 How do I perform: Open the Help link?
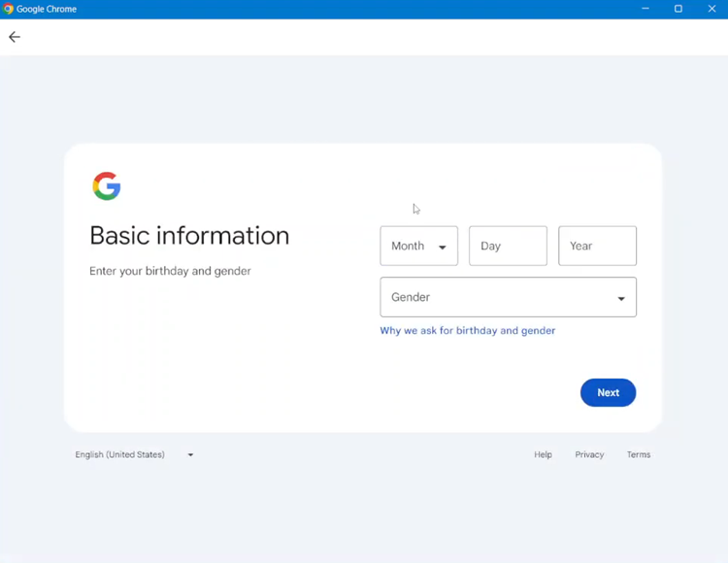(543, 454)
